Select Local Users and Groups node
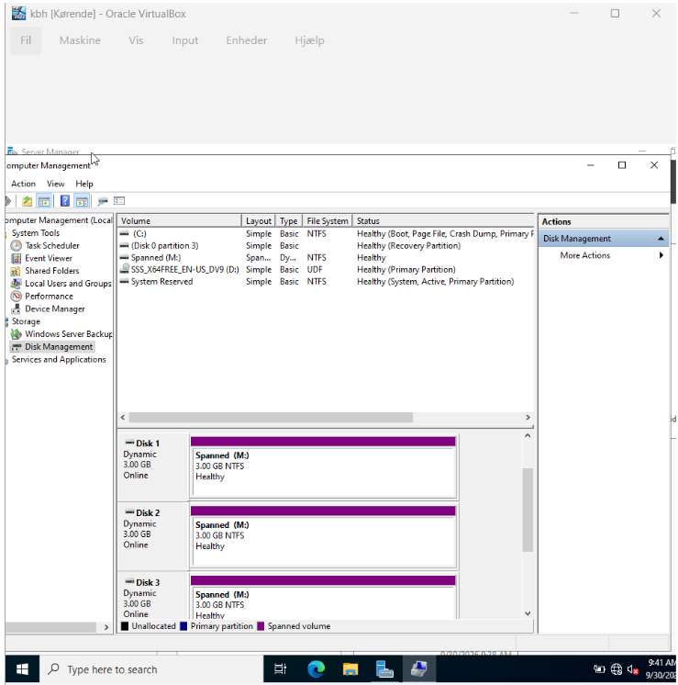This screenshot has width=678, height=685. point(68,284)
